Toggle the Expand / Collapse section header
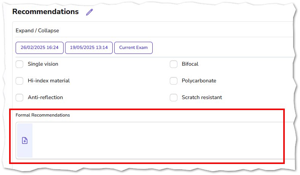This screenshot has height=175, width=300. (37, 30)
